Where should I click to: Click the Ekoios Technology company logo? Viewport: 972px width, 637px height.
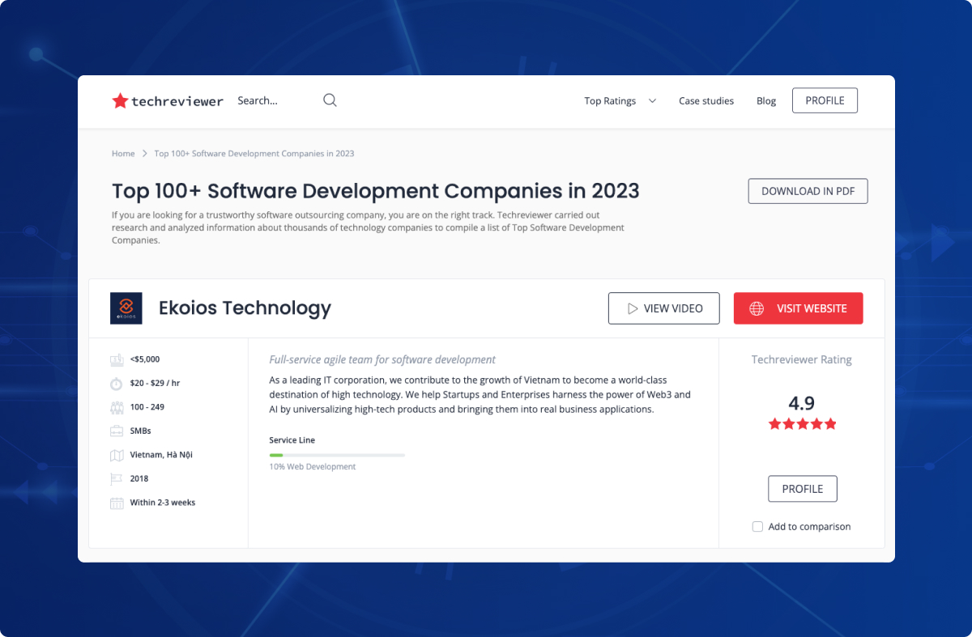click(x=126, y=308)
